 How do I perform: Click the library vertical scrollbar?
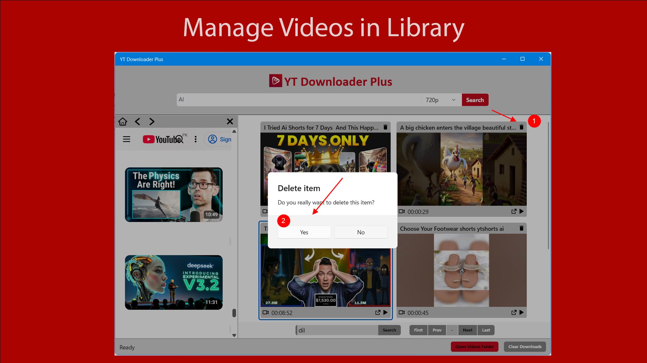[x=548, y=185]
